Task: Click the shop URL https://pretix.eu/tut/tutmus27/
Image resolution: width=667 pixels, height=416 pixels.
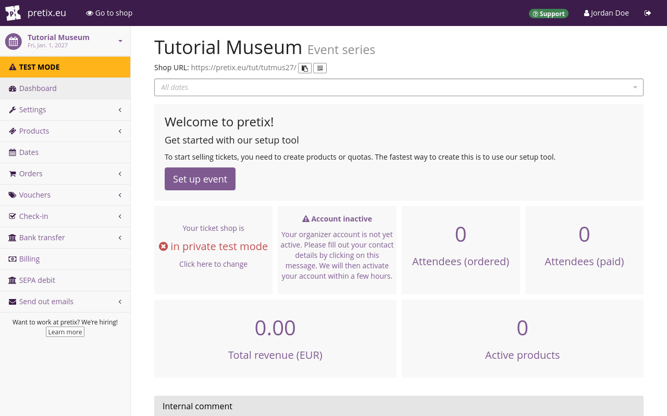Action: pyautogui.click(x=243, y=68)
